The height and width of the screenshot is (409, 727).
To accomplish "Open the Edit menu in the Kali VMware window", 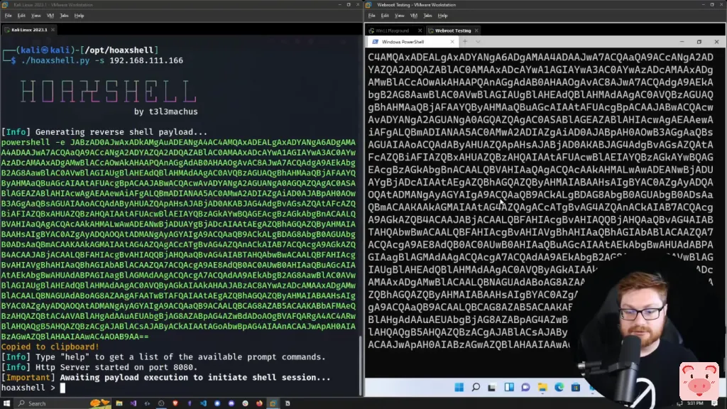I will [x=21, y=16].
